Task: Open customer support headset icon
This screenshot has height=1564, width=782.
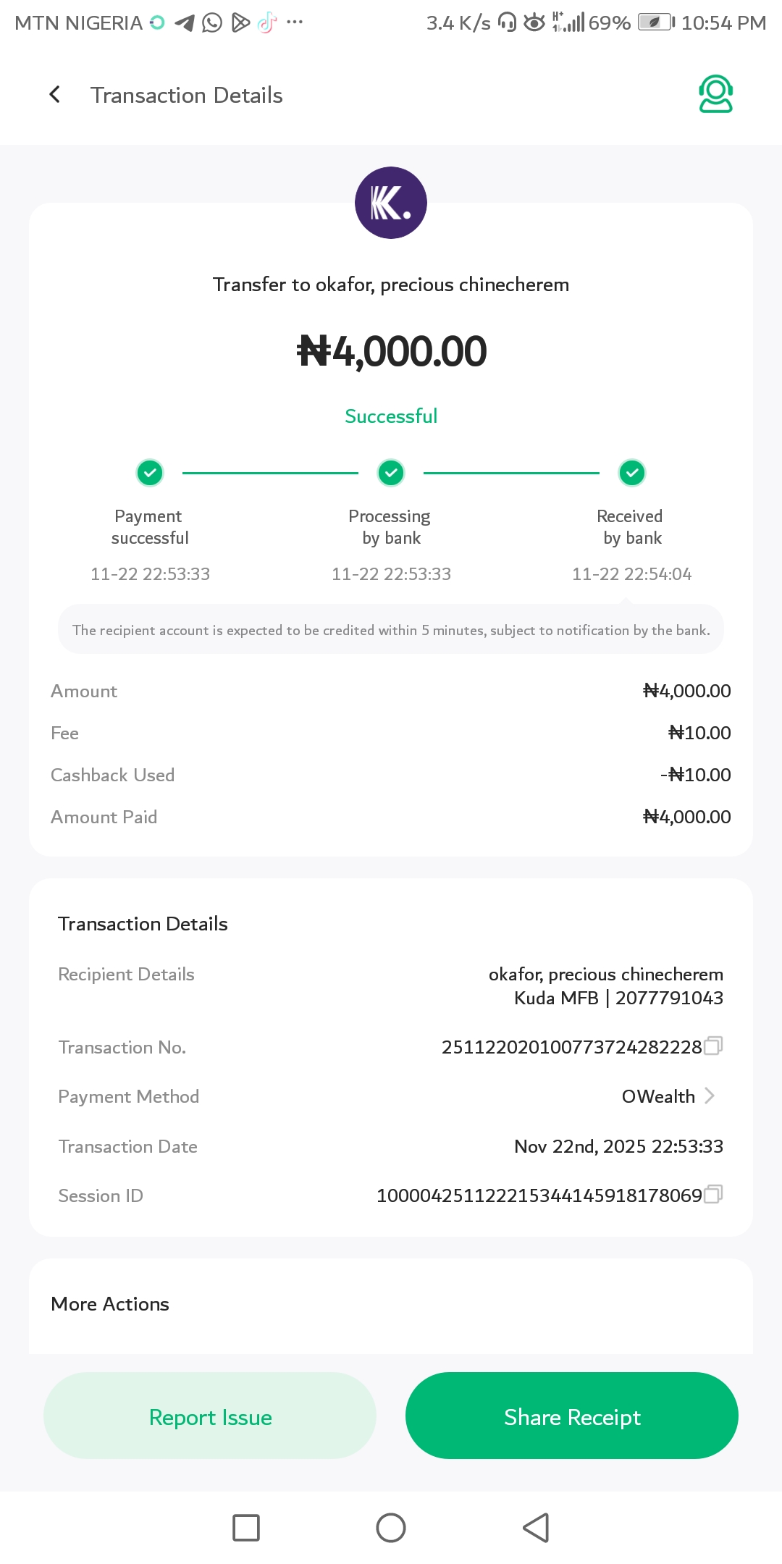Action: [715, 95]
